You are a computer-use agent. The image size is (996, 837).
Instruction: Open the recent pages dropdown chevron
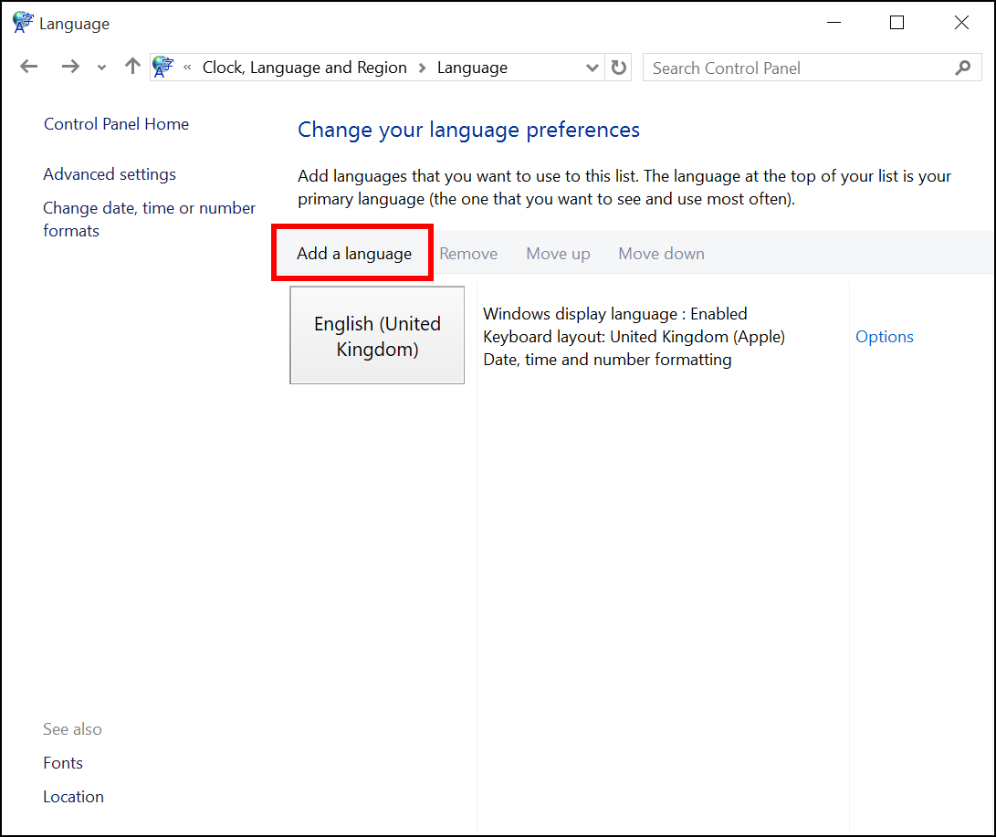click(x=101, y=67)
